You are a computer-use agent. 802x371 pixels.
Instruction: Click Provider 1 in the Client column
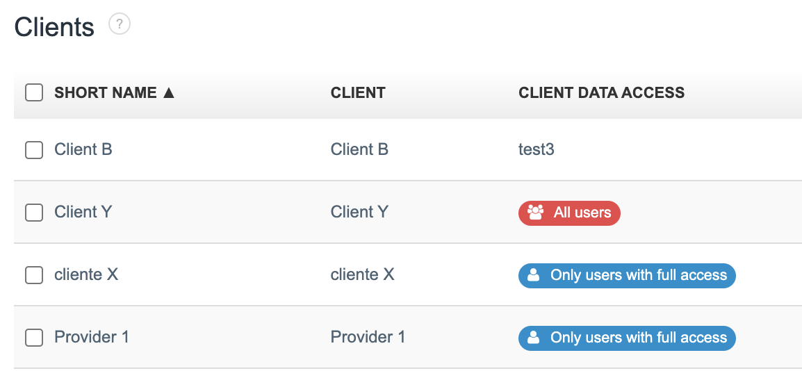click(x=368, y=338)
